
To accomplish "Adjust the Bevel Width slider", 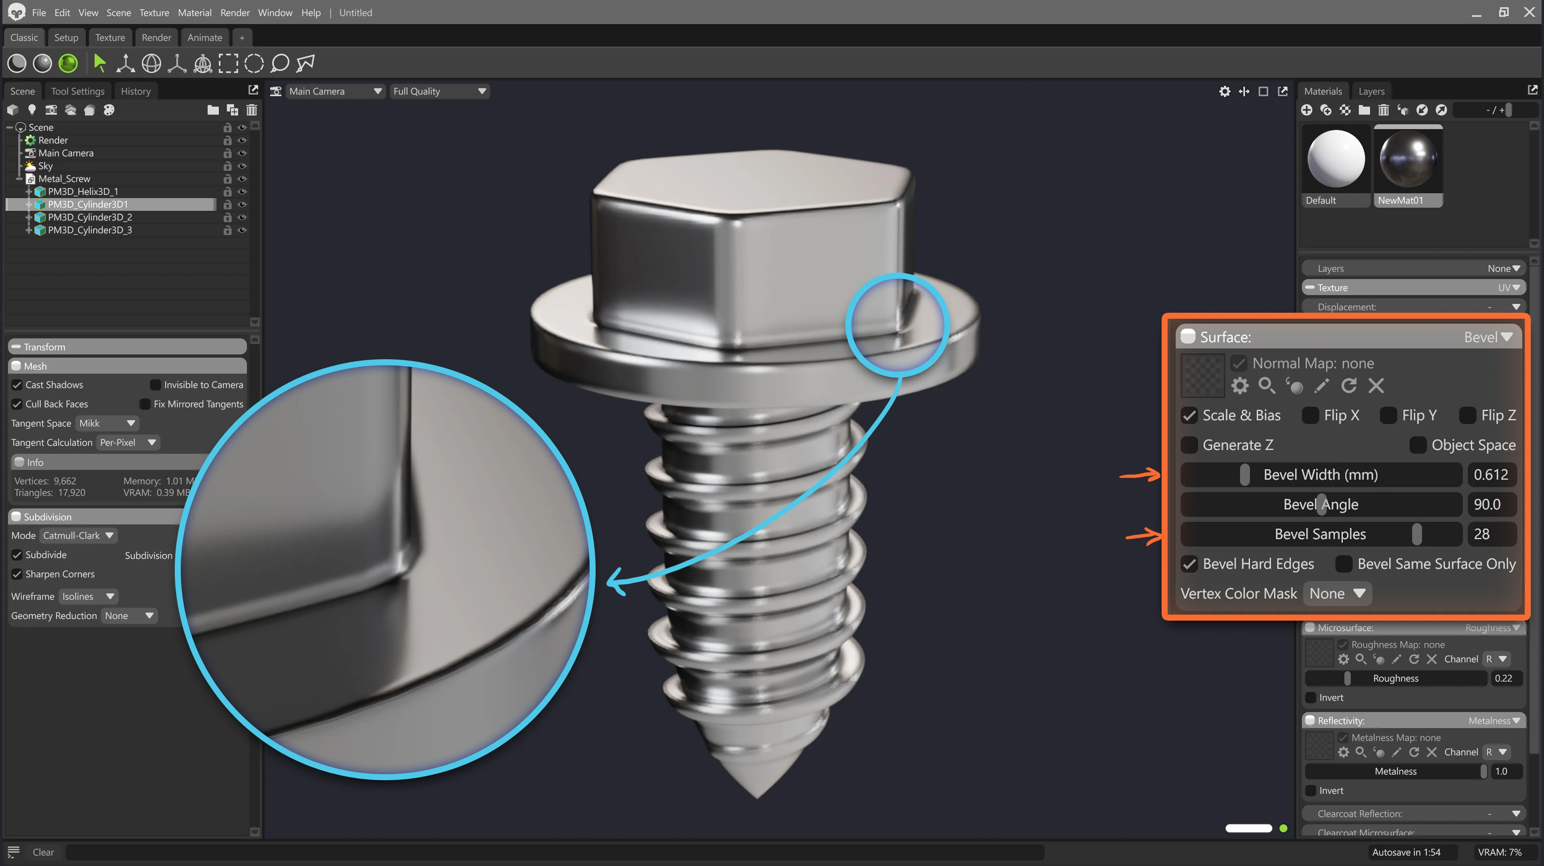I will click(x=1321, y=475).
